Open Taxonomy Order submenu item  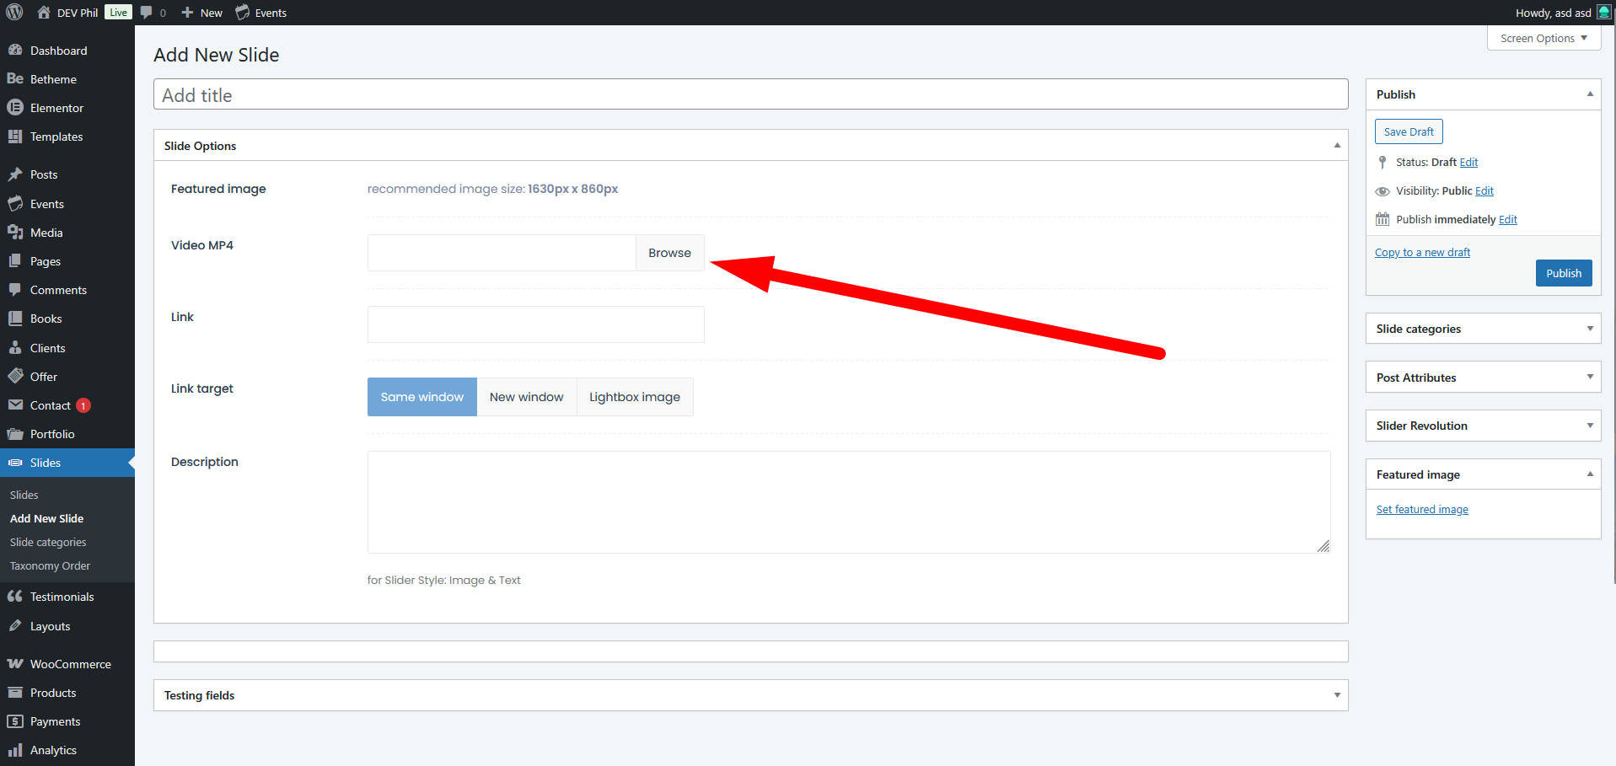pos(50,566)
